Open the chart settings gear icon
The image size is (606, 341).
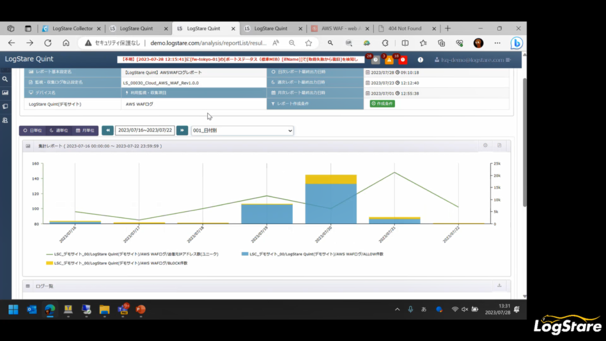tap(485, 146)
